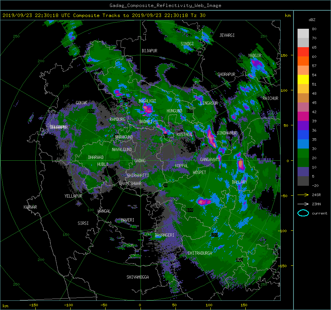Click the SHIRAHATTI city label

click(138, 175)
